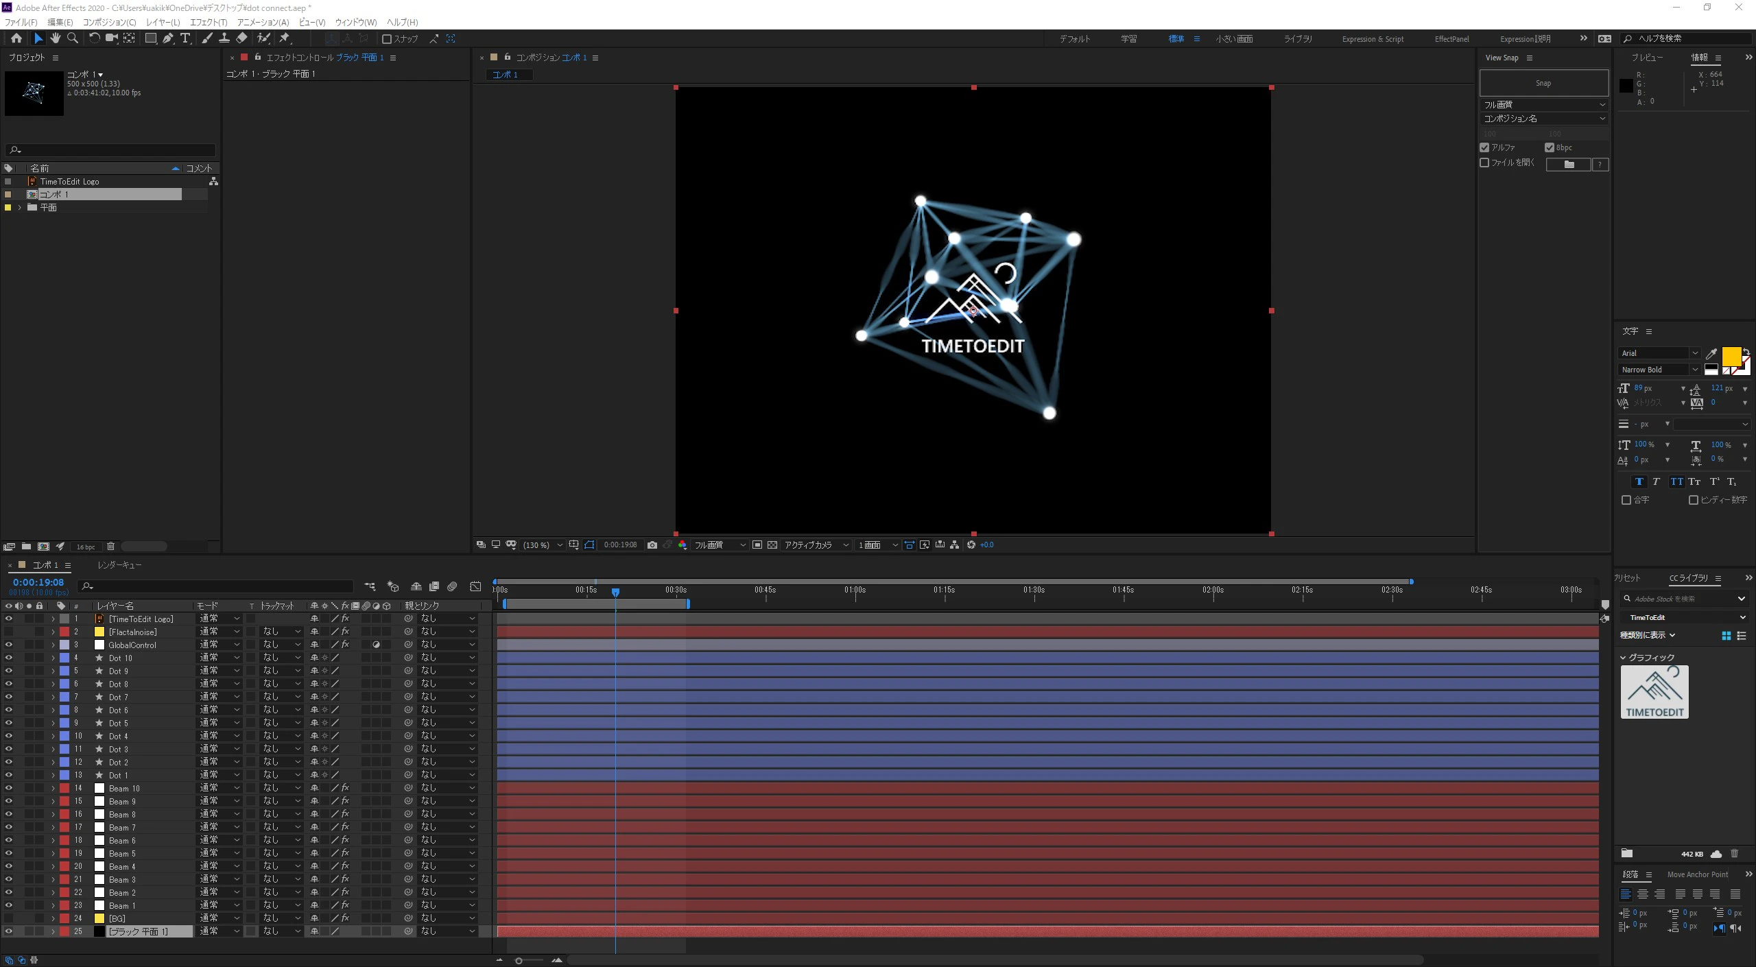Select the Pan Behind anchor point tool
The height and width of the screenshot is (967, 1756).
[129, 38]
